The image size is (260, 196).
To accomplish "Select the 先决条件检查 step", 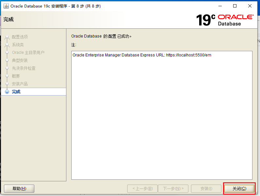I will point(24,68).
